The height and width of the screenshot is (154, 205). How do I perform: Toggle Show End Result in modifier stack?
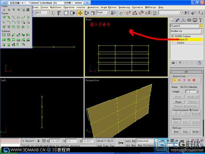180,63
